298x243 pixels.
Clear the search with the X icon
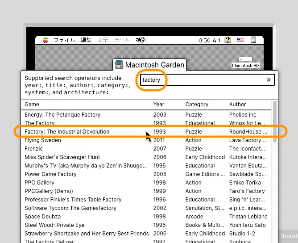coord(269,80)
